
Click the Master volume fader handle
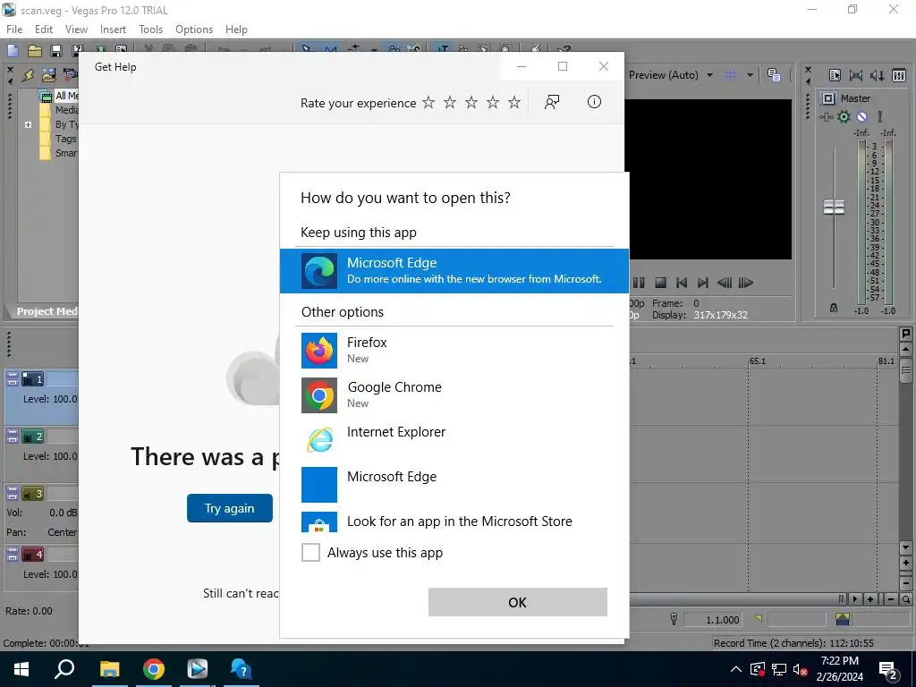(834, 207)
